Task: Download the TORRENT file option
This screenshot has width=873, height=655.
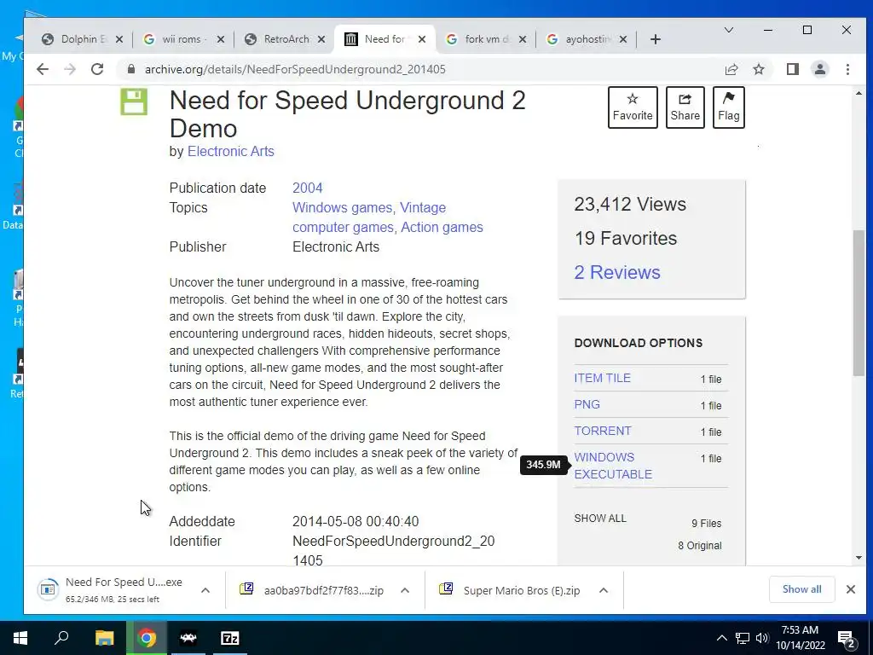Action: (x=603, y=431)
